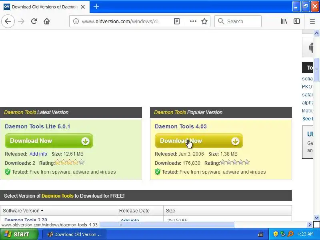320x240 pixels.
Task: Rate Daemon Tools Lite with first star
Action: point(58,162)
